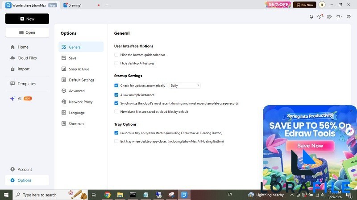The image size is (357, 200).
Task: Open the Daily update frequency dropdown
Action: pyautogui.click(x=185, y=86)
